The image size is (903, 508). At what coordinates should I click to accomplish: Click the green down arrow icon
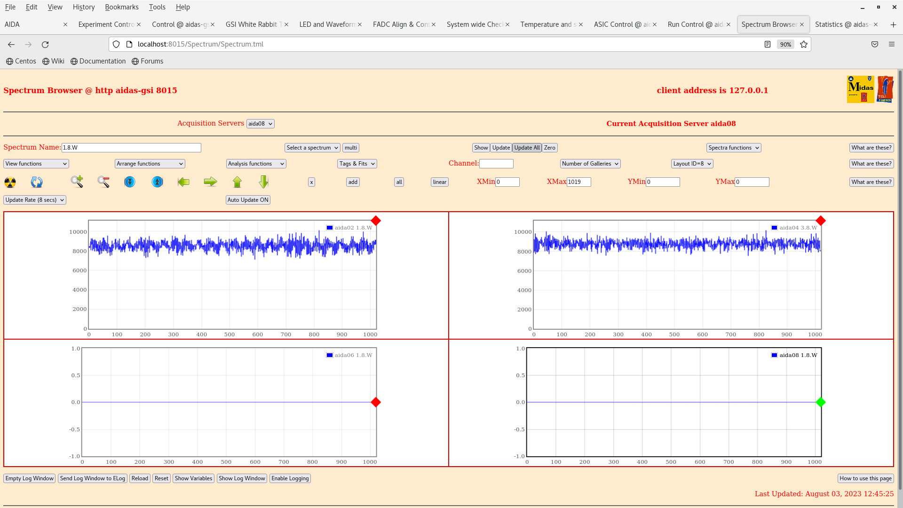[263, 182]
